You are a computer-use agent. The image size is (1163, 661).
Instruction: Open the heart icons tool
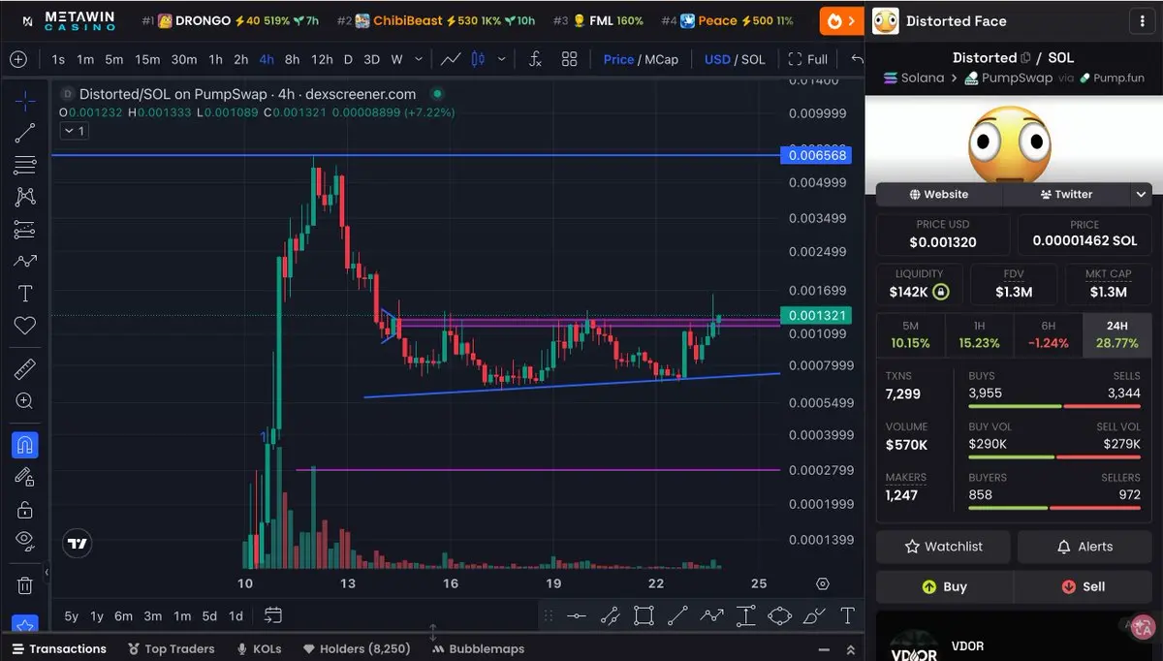click(25, 326)
